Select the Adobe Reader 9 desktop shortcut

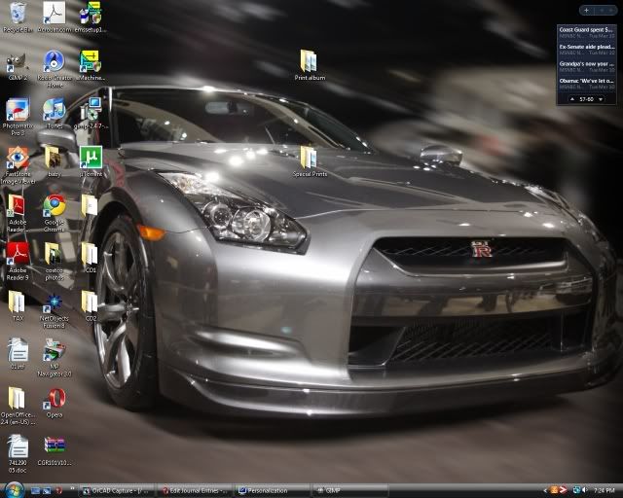[x=18, y=262]
